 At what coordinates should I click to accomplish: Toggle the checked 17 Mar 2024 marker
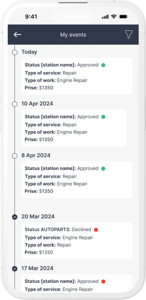(15, 269)
